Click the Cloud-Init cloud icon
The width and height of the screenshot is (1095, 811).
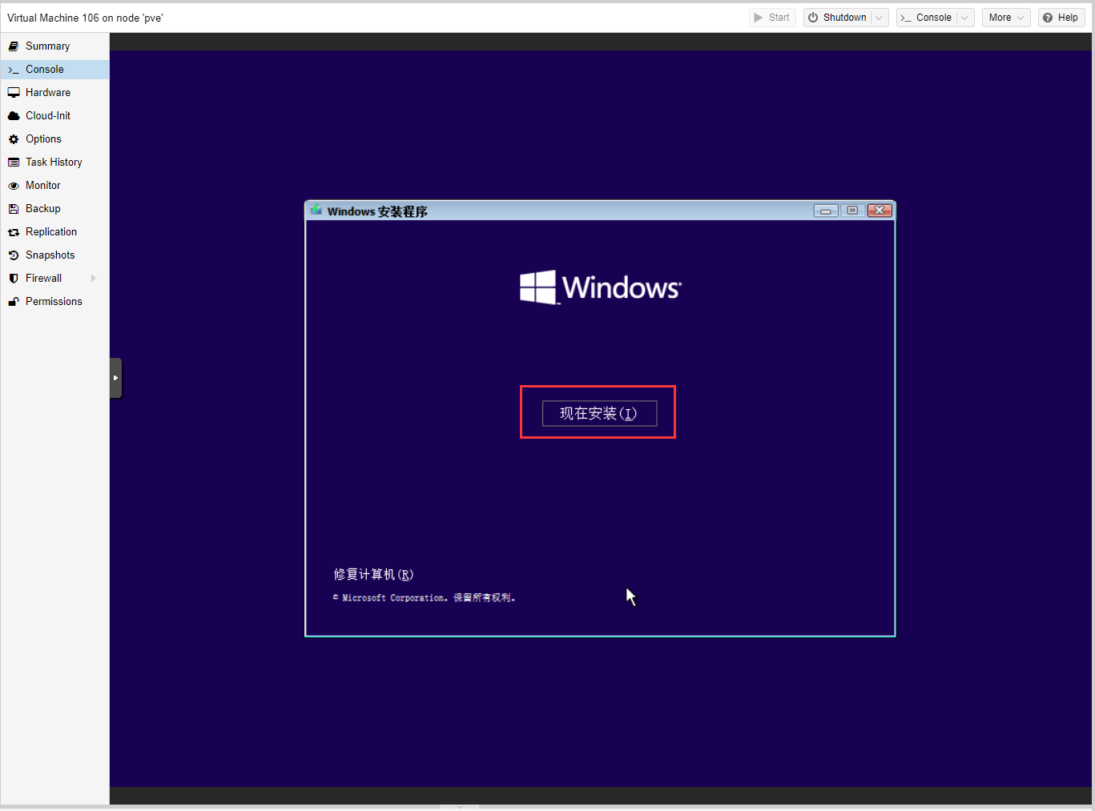(x=14, y=116)
